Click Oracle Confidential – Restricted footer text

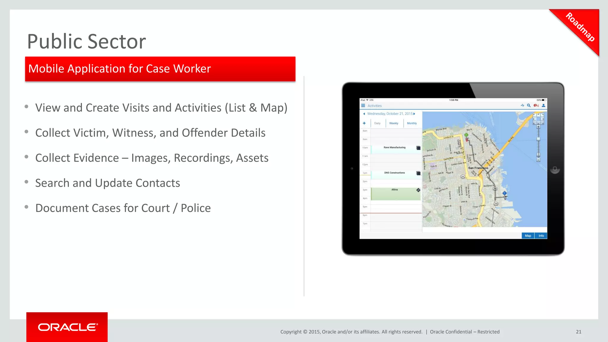(x=465, y=332)
